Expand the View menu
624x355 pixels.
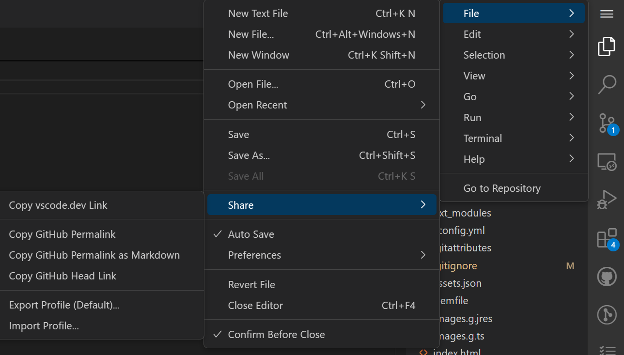(x=514, y=76)
